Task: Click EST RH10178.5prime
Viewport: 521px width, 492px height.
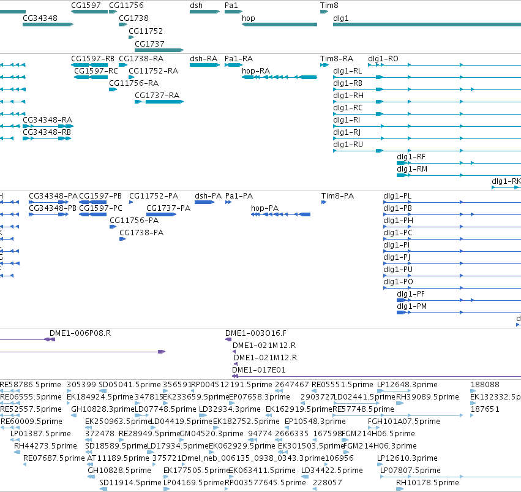Action: click(427, 483)
